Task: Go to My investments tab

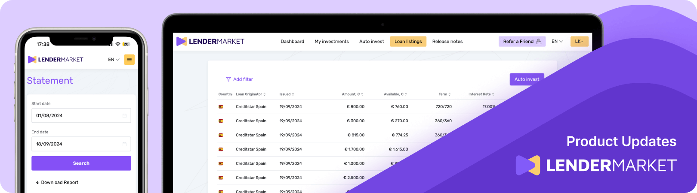Action: (332, 42)
